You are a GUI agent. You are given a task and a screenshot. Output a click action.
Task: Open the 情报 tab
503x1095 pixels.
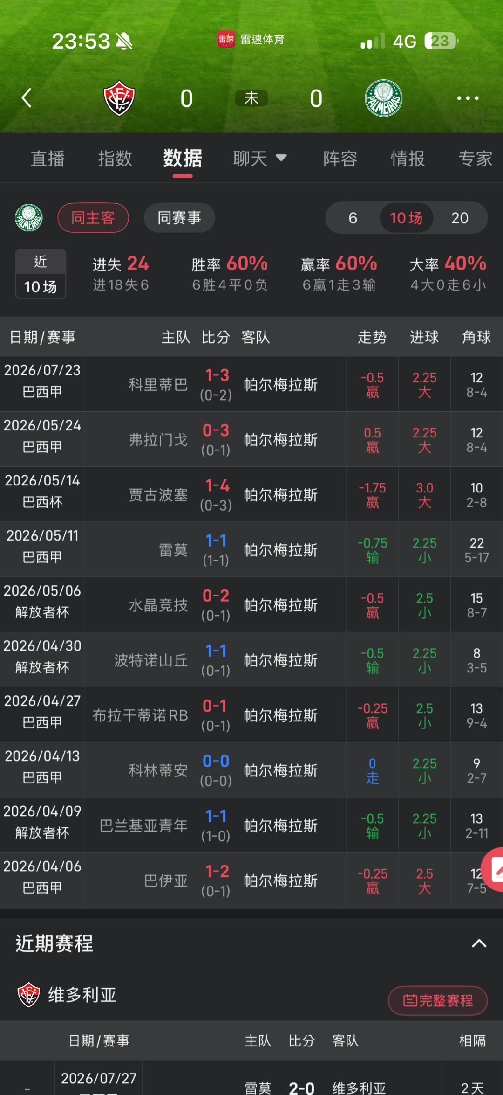[x=408, y=159]
